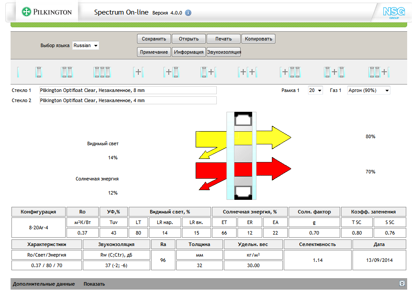Click the g value 0.70 cell
Viewport: 412px width, 294px height.
[314, 233]
